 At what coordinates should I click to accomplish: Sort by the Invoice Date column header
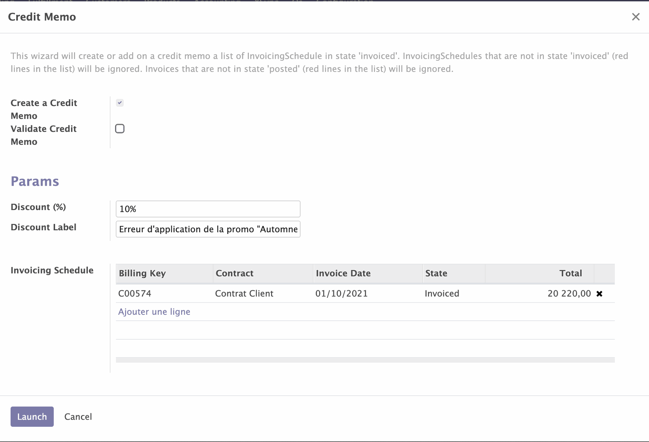(x=343, y=273)
